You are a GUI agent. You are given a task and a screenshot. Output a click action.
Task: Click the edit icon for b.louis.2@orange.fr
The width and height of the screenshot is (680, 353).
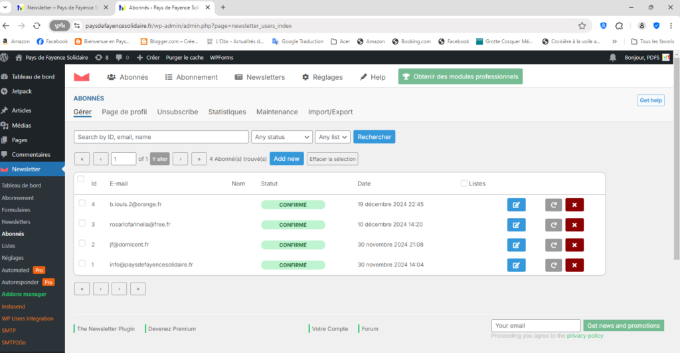point(516,205)
